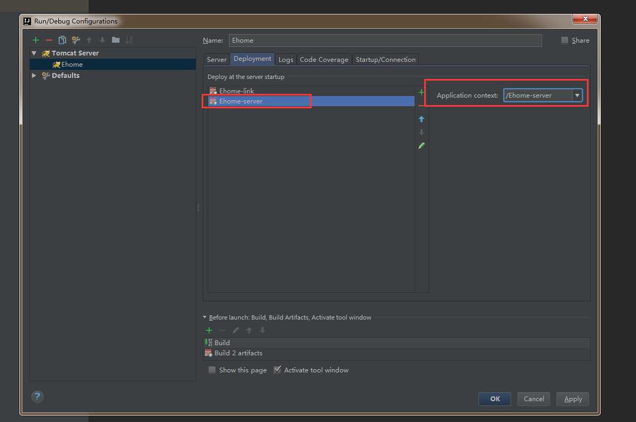Add before launch task green plus
Viewport: 636px width, 422px height.
(209, 330)
